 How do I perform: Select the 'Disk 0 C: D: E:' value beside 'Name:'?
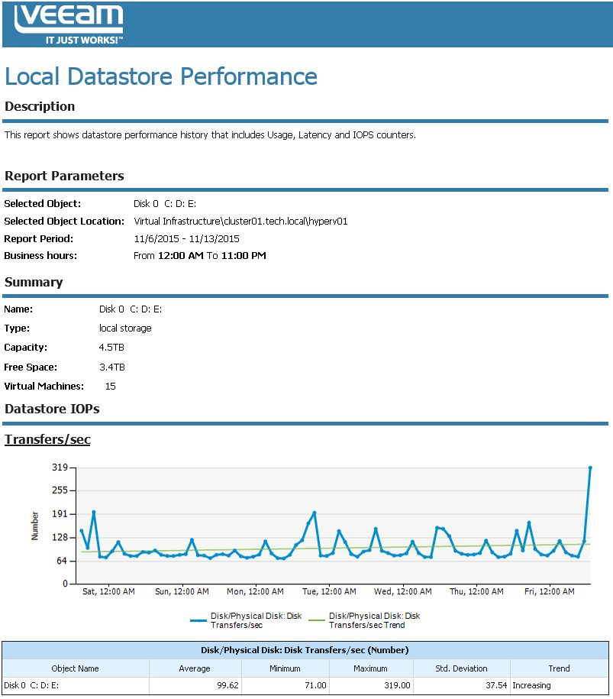tap(131, 309)
